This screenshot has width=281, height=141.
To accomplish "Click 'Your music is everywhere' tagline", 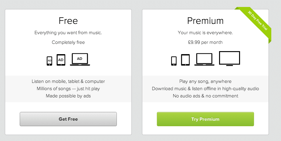I will pos(205,33).
